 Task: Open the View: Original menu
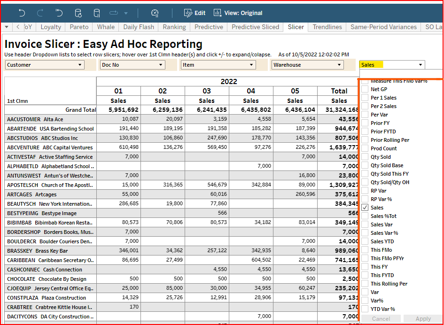point(238,13)
